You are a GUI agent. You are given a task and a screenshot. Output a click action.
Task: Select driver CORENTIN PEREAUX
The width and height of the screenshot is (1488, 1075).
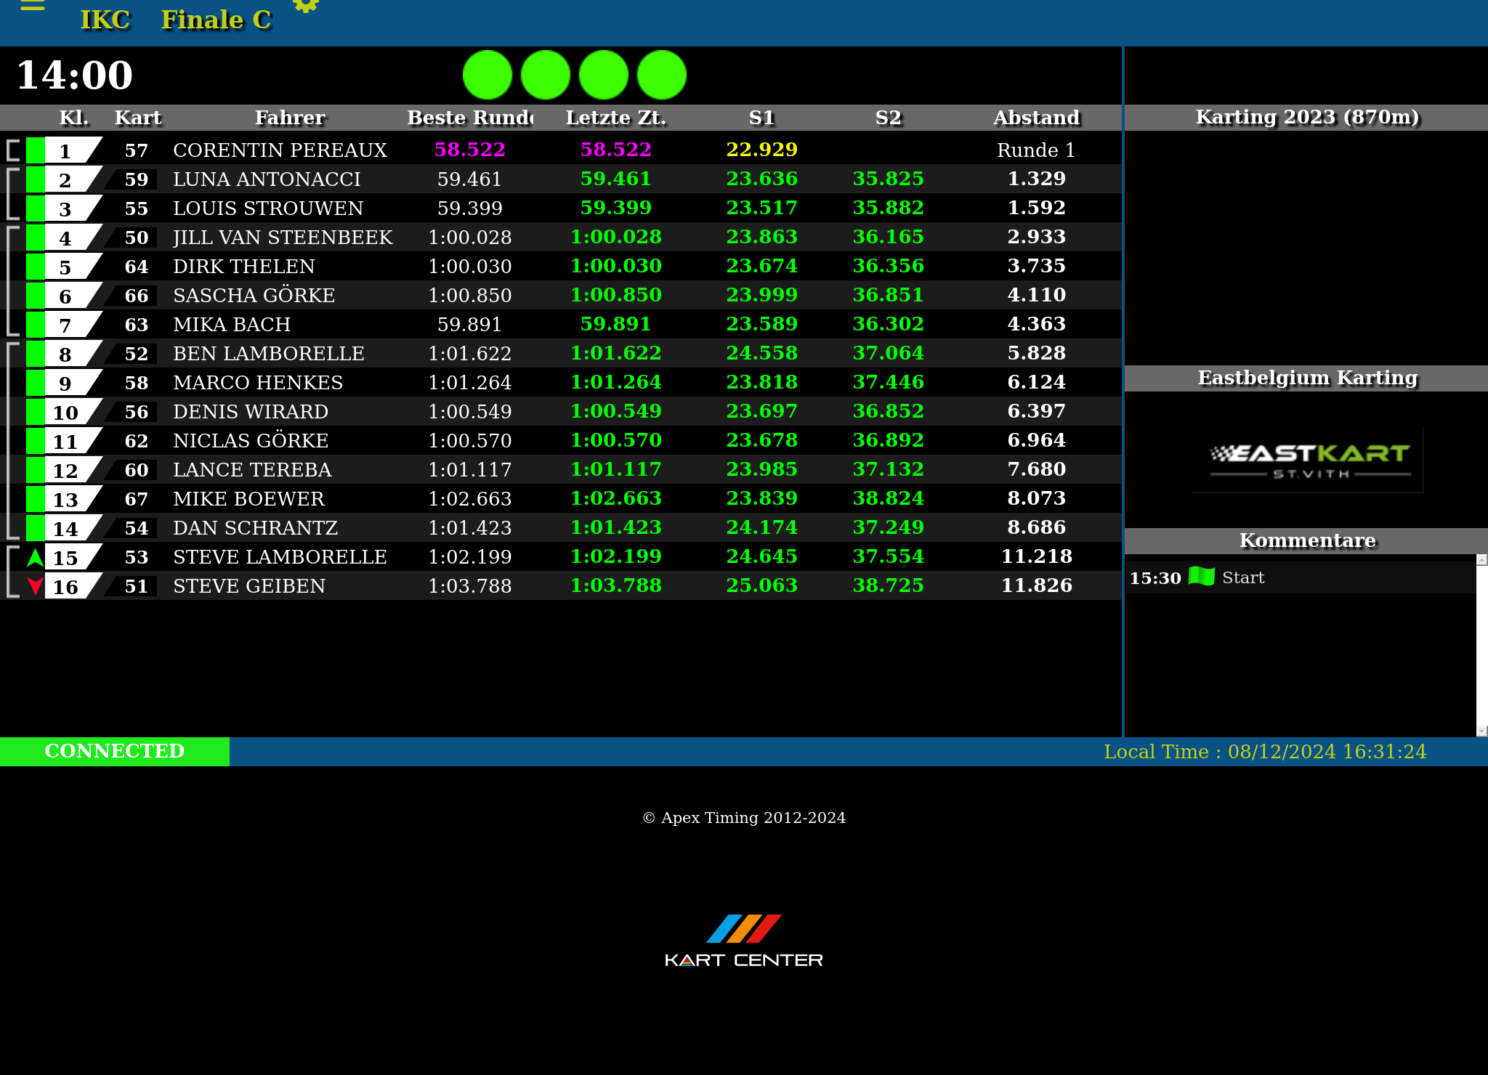click(x=280, y=150)
